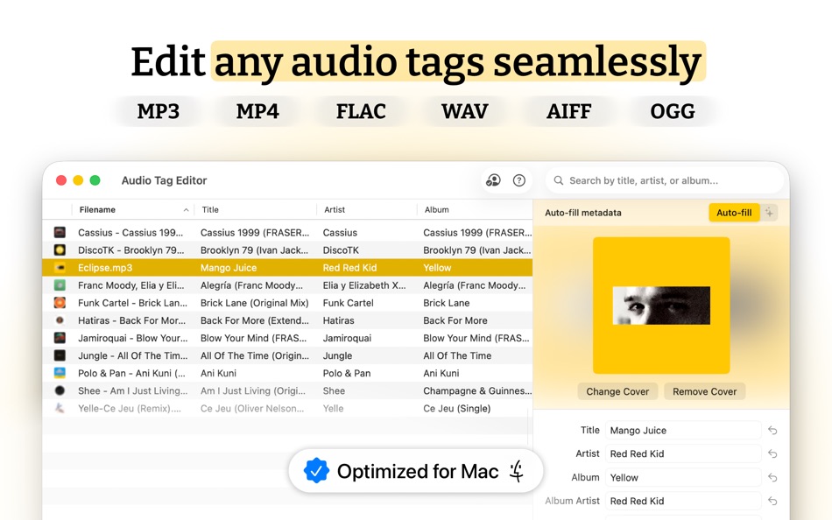Click the revert arrow next to the Album field
Screen dimensions: 832x520
click(772, 477)
